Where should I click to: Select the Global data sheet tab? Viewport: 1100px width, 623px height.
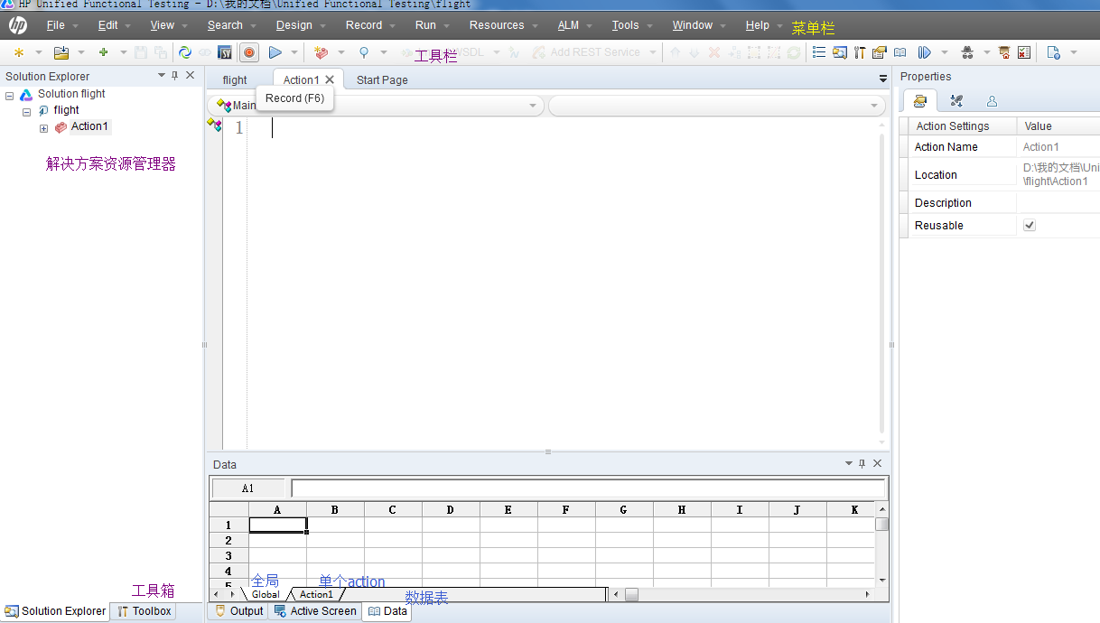[x=266, y=594]
